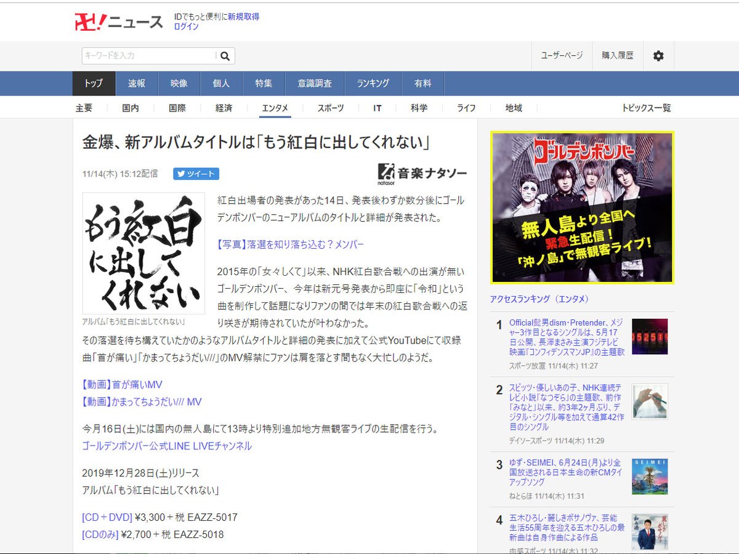Select the 速報 tab

click(x=137, y=84)
